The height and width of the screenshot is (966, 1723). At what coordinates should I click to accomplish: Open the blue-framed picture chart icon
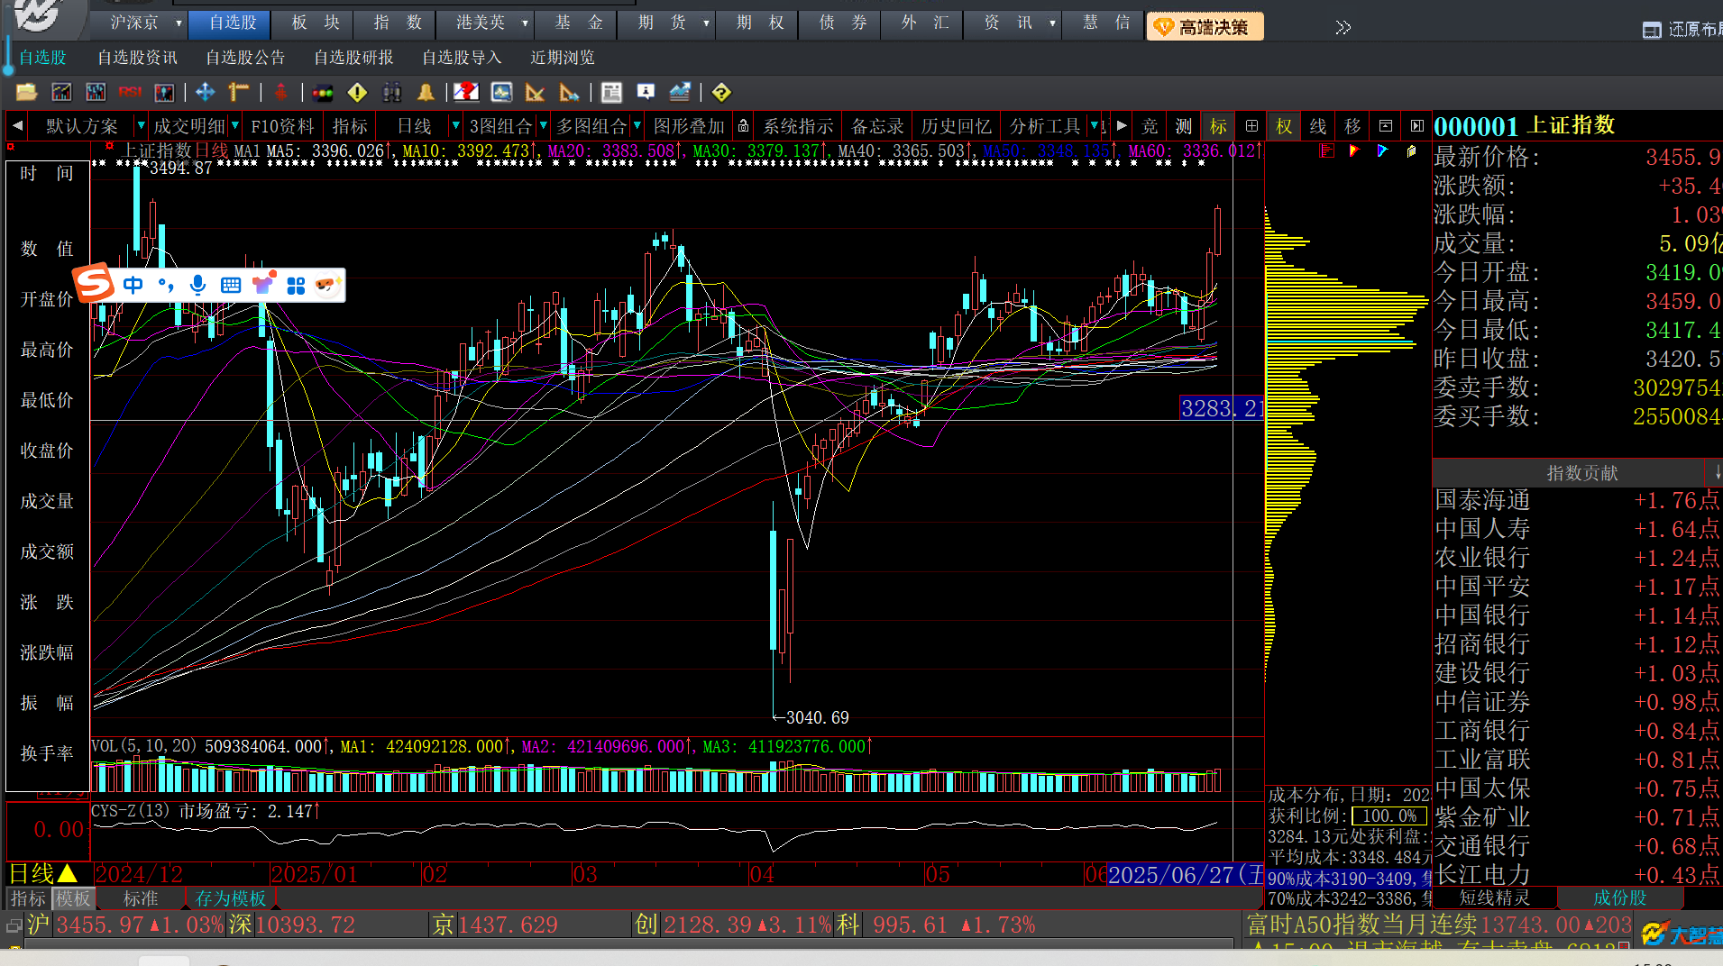point(501,92)
